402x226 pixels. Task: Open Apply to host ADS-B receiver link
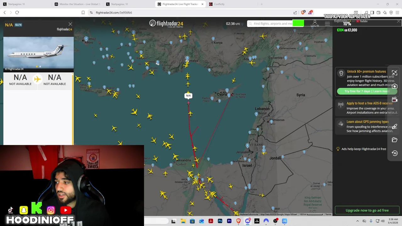[x=369, y=103]
